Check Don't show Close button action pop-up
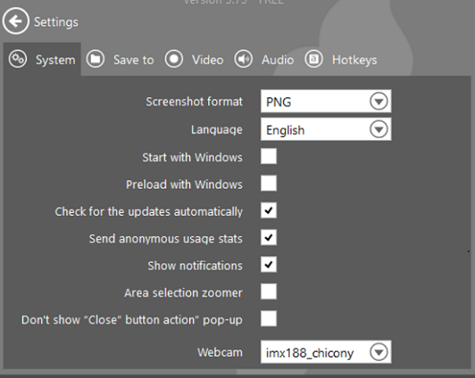Screen dimensions: 475x378 pyautogui.click(x=269, y=319)
